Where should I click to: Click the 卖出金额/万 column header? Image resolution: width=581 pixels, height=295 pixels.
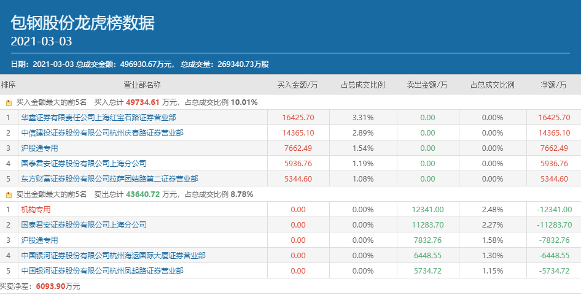427,85
